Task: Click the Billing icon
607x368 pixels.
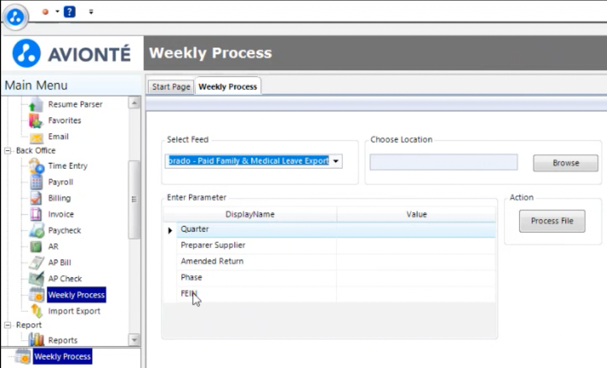Action: [36, 199]
